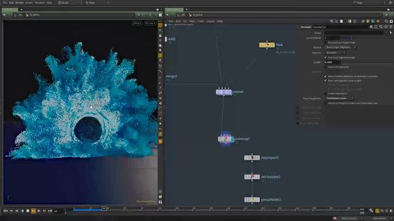The image size is (394, 221).
Task: Toggle Maximum Segments checkbox
Action: [326, 67]
